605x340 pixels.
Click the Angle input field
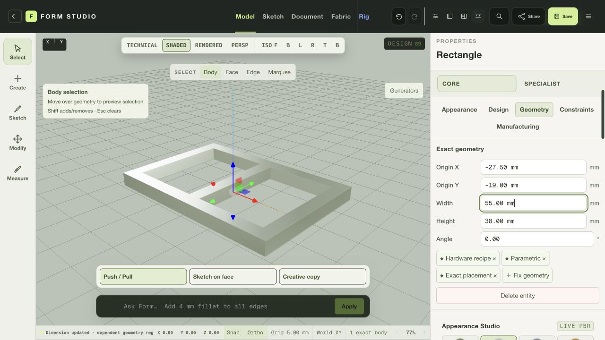pyautogui.click(x=537, y=239)
